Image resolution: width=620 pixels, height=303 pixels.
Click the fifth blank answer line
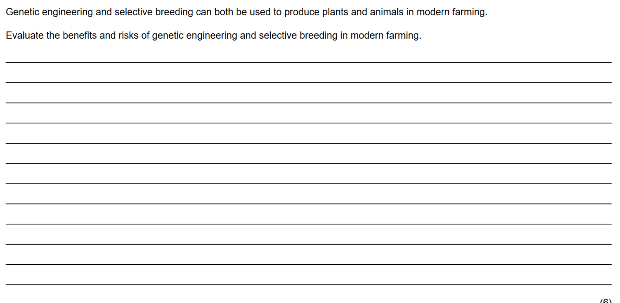[309, 143]
